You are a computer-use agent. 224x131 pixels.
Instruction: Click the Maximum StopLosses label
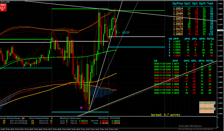tap(71, 119)
